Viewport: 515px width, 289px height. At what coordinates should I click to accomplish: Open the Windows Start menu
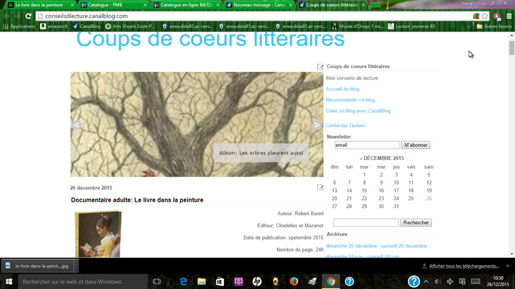(9, 281)
